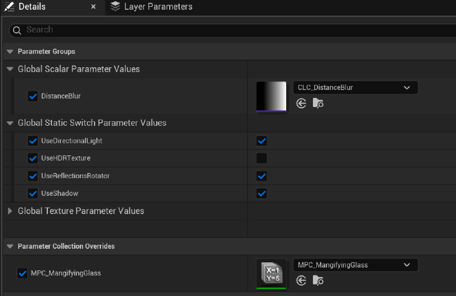This screenshot has height=296, width=456.
Task: Uncheck the UseShadow value checkbox
Action: [x=262, y=194]
